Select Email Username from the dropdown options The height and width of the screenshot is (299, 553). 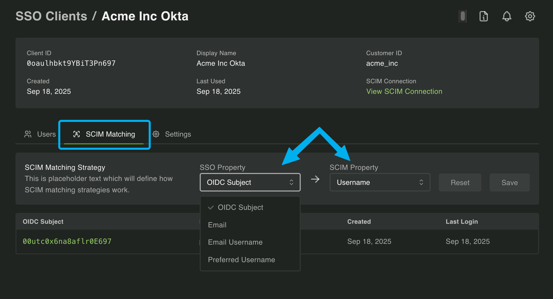pyautogui.click(x=235, y=242)
